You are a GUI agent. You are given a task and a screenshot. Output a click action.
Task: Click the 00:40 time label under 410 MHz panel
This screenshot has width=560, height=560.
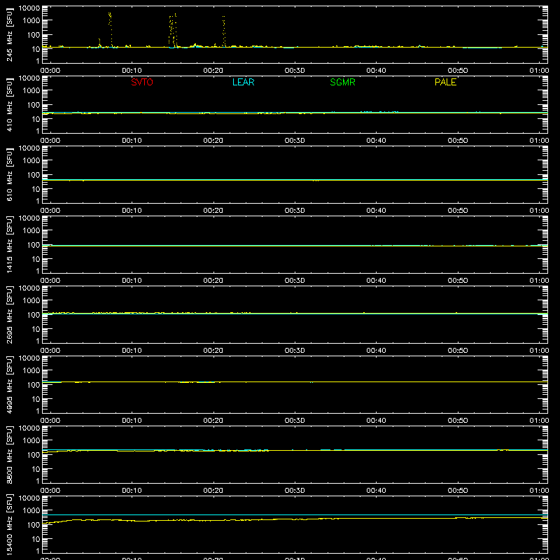(x=376, y=141)
